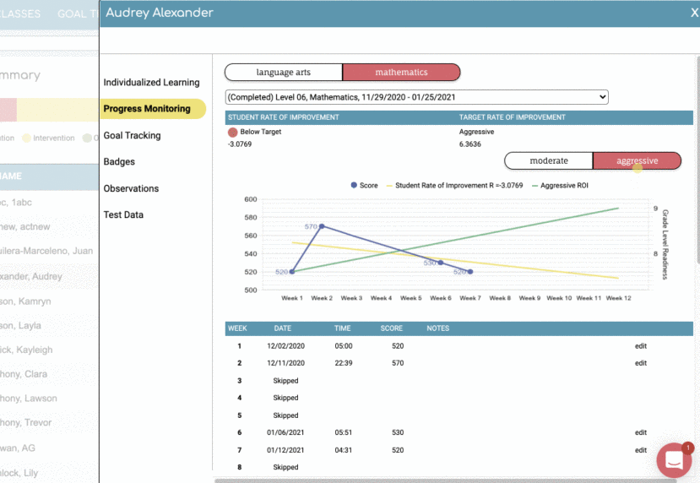Click Intervention legend in background summary
Screen dimensions: 700x483
click(x=49, y=138)
